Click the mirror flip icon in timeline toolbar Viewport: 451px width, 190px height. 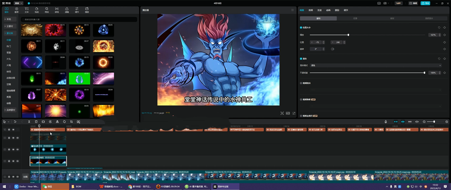tap(57, 122)
